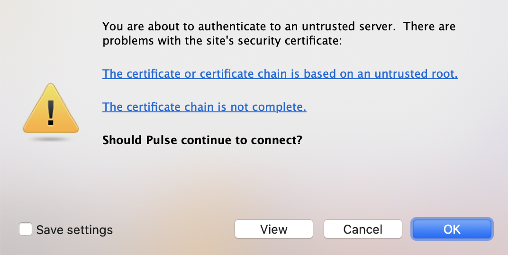Enable the Save settings checkbox

[x=26, y=229]
